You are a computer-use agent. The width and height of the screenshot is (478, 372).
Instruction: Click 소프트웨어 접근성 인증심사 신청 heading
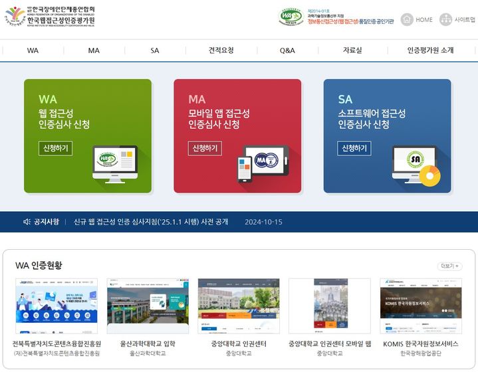[x=372, y=119]
